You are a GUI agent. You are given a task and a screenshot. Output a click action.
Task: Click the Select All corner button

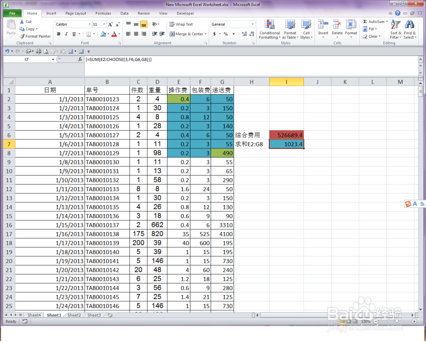9,82
